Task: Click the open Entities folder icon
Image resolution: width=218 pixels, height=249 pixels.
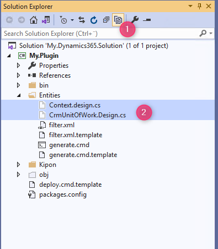Action: (32, 95)
